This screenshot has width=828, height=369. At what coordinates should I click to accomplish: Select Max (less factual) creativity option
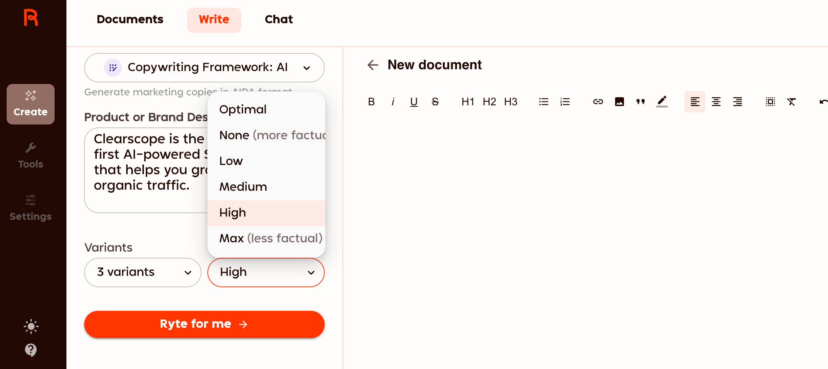pos(266,238)
